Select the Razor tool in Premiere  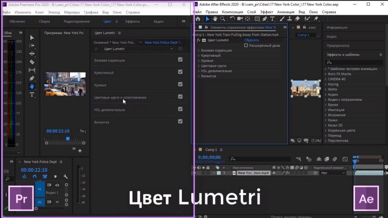tap(32, 62)
